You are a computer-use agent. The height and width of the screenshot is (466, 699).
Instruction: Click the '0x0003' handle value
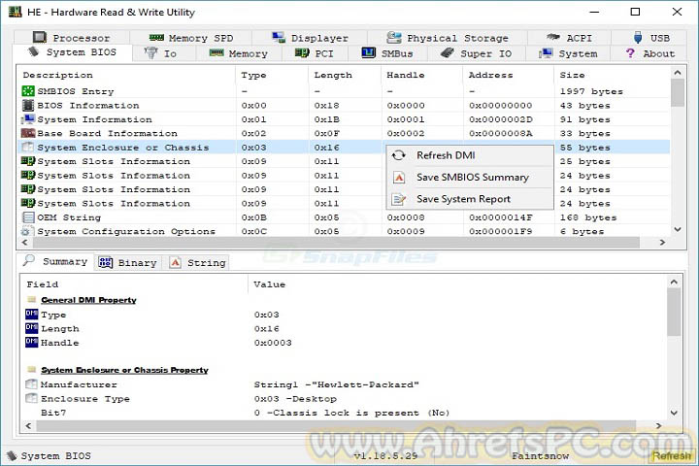point(273,343)
